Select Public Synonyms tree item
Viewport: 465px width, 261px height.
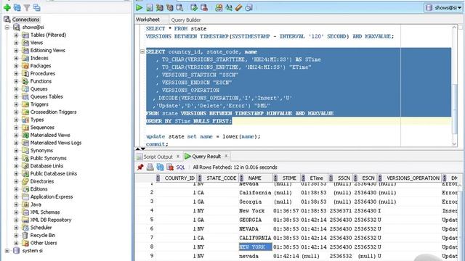tap(49, 158)
